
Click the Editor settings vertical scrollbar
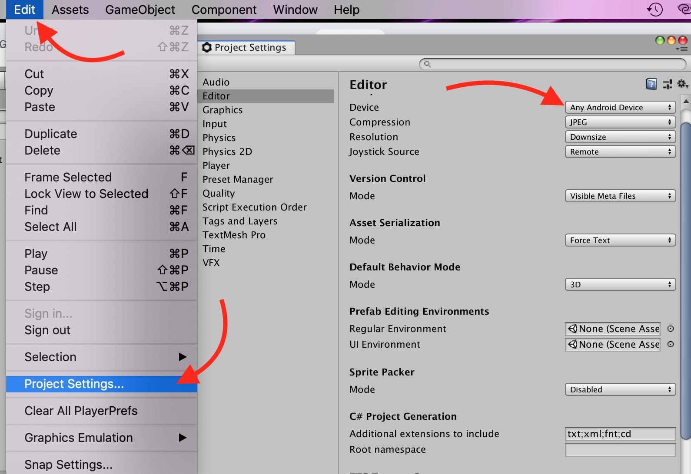point(685,278)
